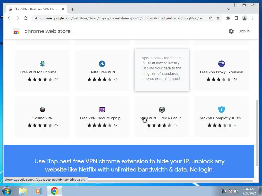This screenshot has width=262, height=196.
Task: Open the Free VPN for Chrome listing
Action: pos(42,70)
